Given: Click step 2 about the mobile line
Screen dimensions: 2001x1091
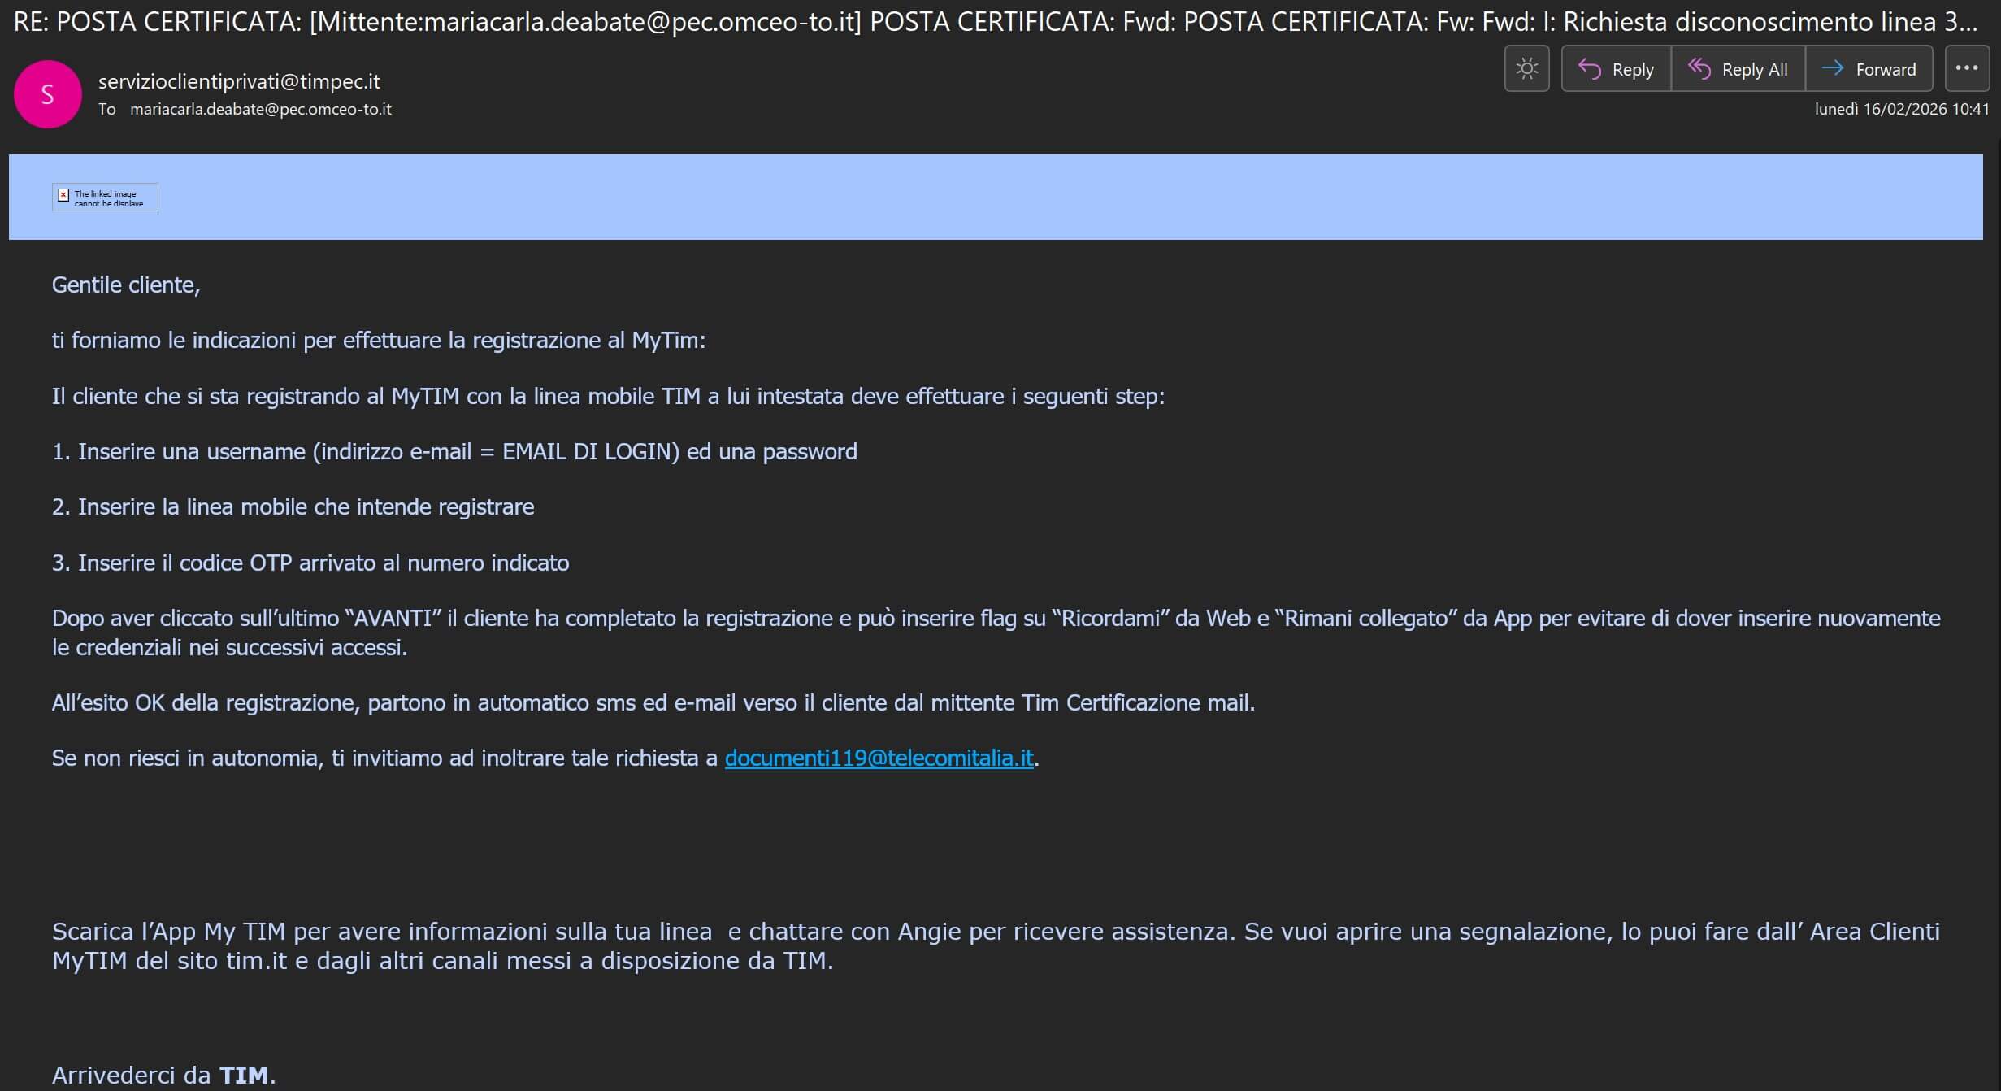Looking at the screenshot, I should (293, 506).
